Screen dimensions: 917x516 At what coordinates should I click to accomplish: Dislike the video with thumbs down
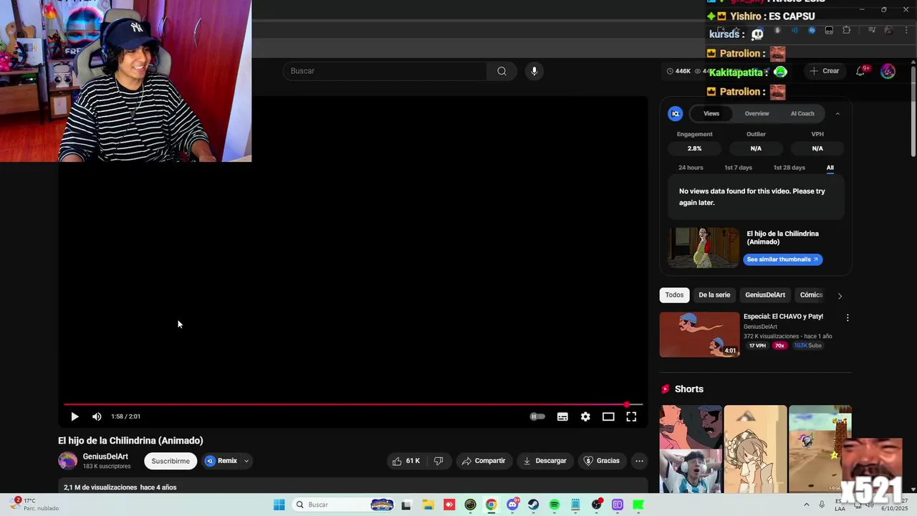(x=438, y=461)
